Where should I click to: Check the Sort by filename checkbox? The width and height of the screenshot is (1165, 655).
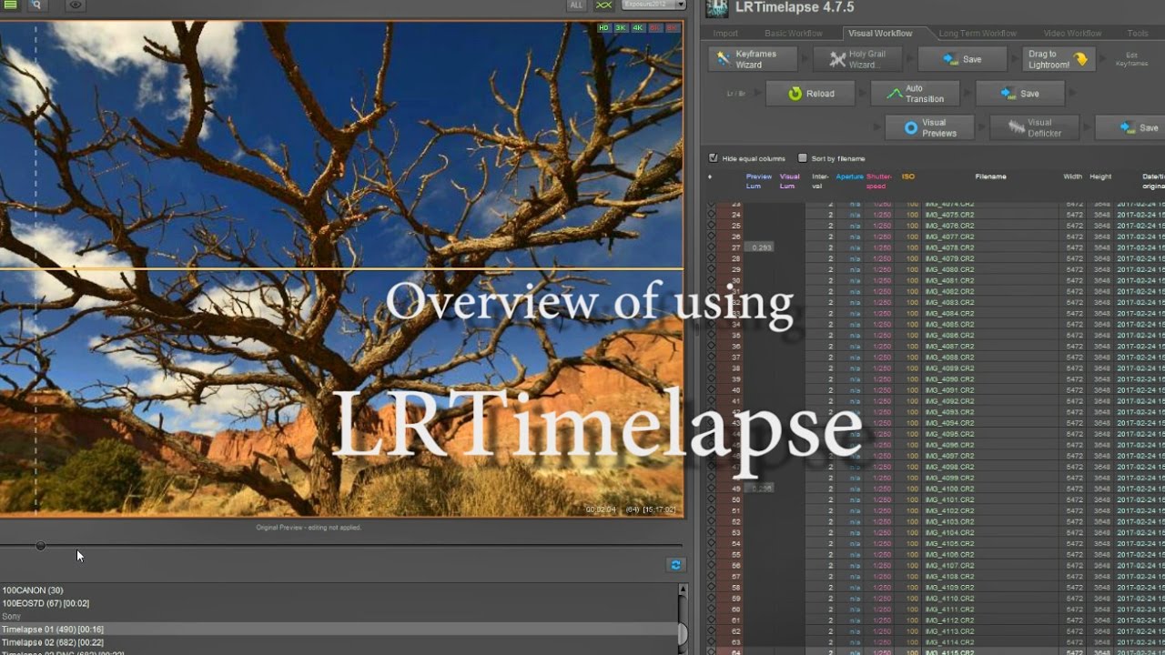803,158
